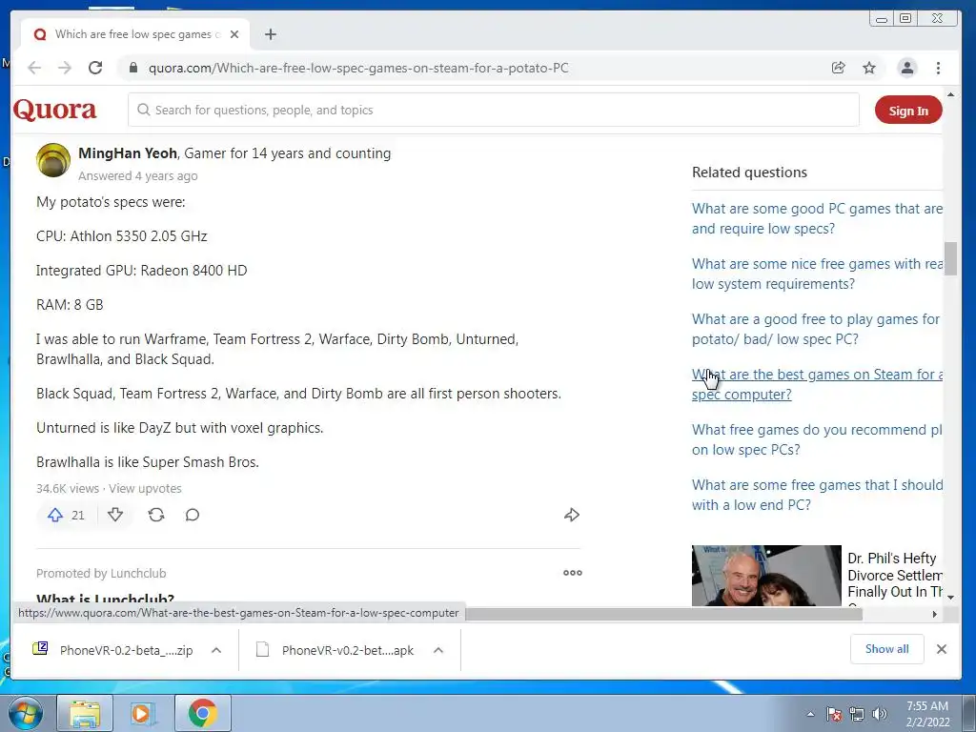Open network status tray icon
The image size is (976, 732).
coord(857,714)
